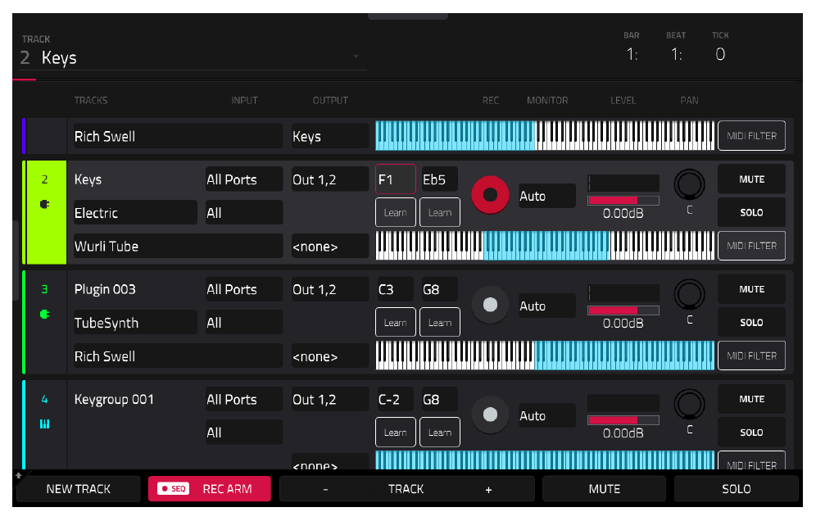
Task: Mute the Plugin 003 track
Action: pos(751,289)
